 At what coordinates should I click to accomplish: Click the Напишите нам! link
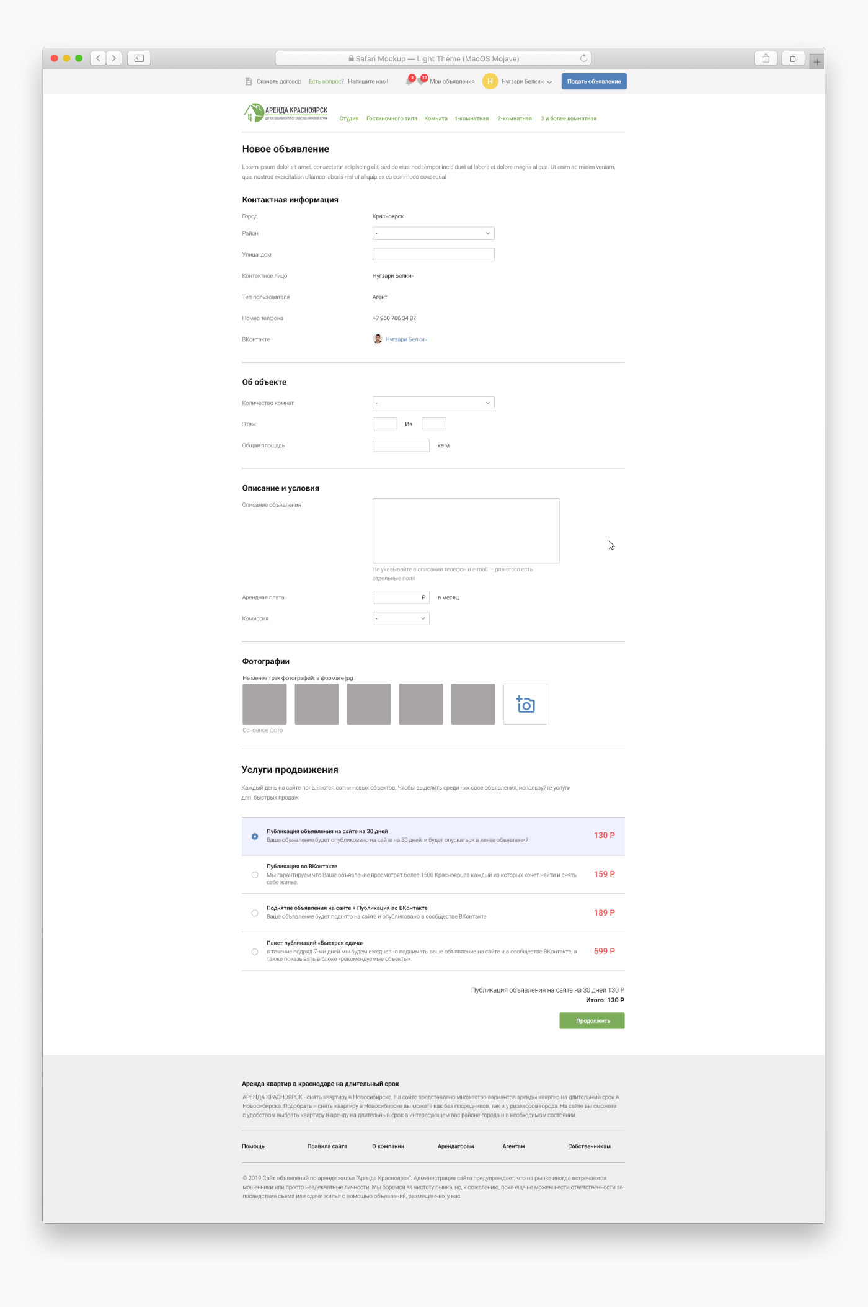[x=368, y=81]
